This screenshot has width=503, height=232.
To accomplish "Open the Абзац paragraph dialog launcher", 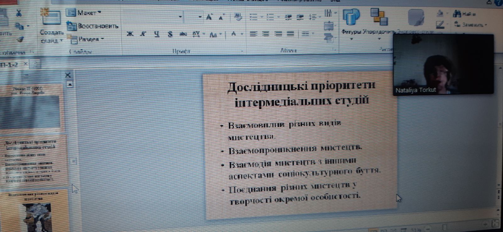I will point(334,50).
